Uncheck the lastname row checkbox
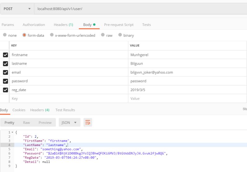 [x=6, y=64]
